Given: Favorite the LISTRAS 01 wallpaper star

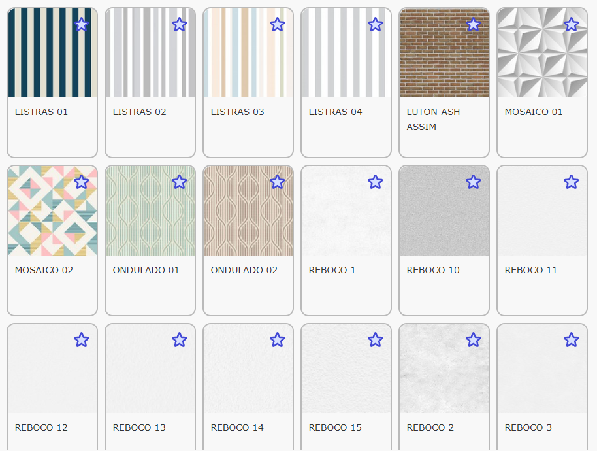Looking at the screenshot, I should (81, 24).
